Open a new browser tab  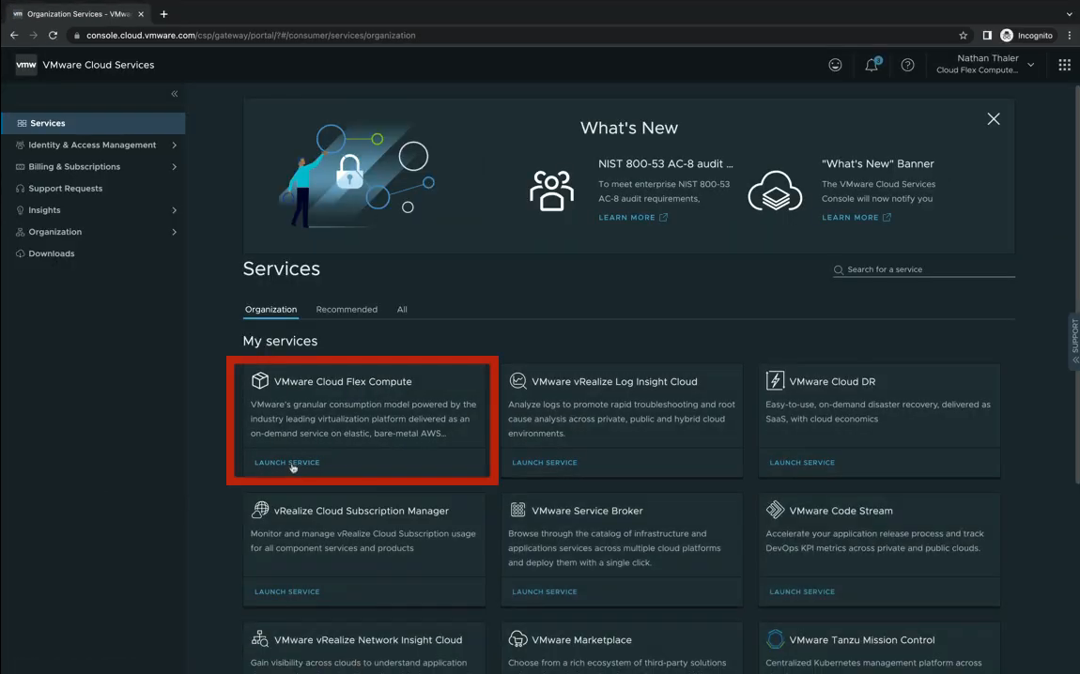pyautogui.click(x=164, y=14)
